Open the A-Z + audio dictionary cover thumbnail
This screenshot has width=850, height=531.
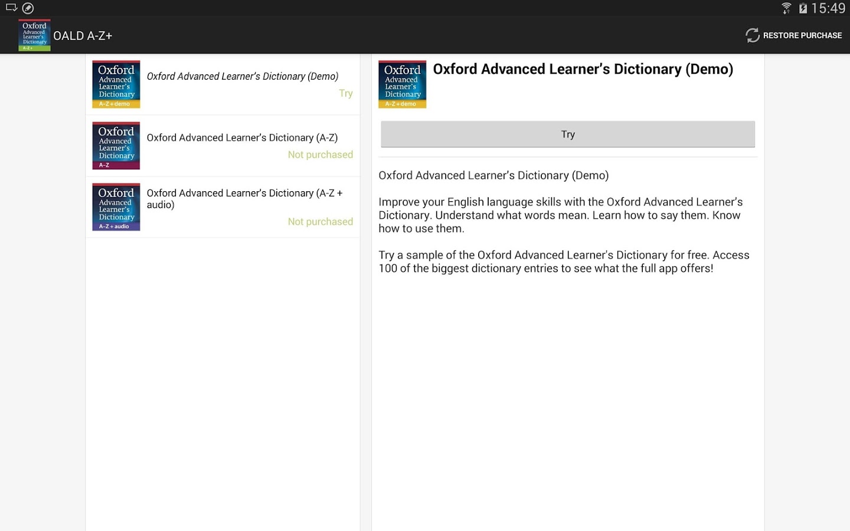116,207
